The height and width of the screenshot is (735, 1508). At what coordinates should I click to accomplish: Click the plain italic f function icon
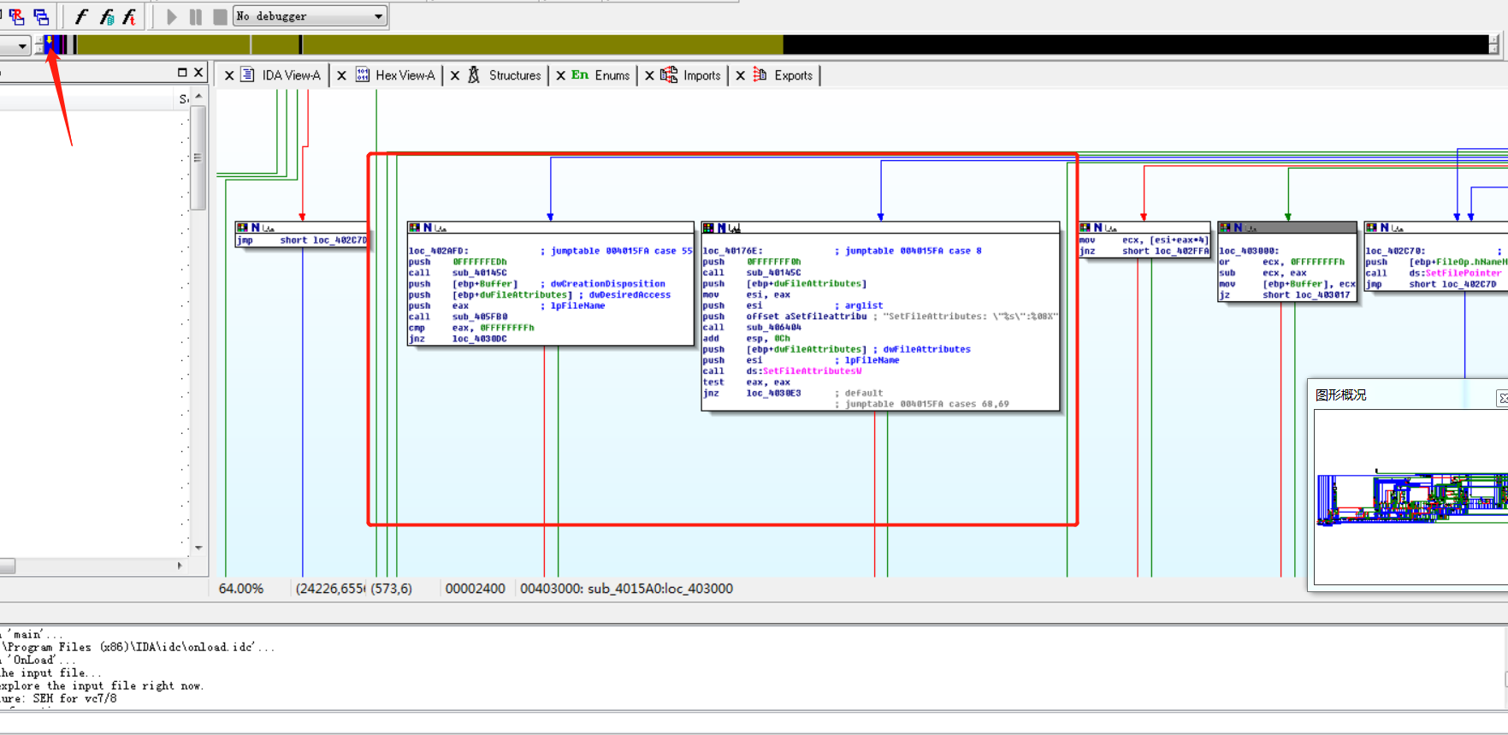[81, 16]
